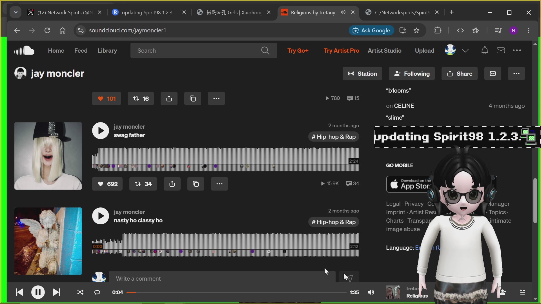Open profile more options menu
541x304 pixels.
coord(516,73)
